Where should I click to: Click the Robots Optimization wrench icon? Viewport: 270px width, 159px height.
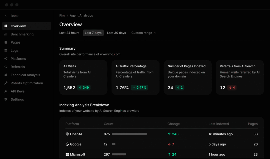tap(6, 83)
